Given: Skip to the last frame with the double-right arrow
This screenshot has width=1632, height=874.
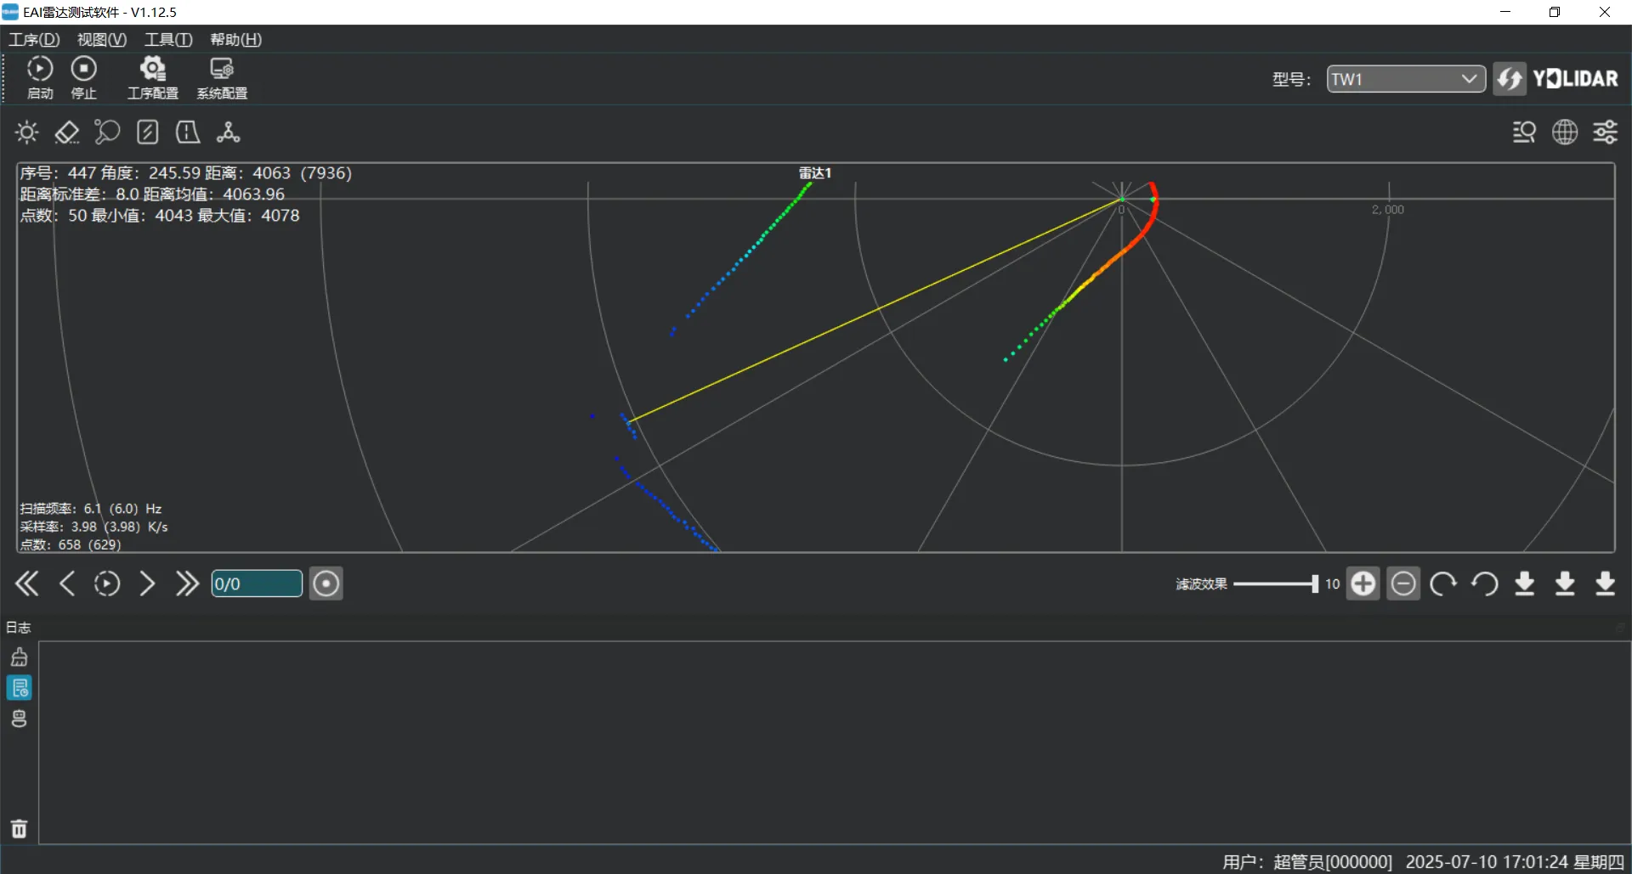Looking at the screenshot, I should pos(187,584).
